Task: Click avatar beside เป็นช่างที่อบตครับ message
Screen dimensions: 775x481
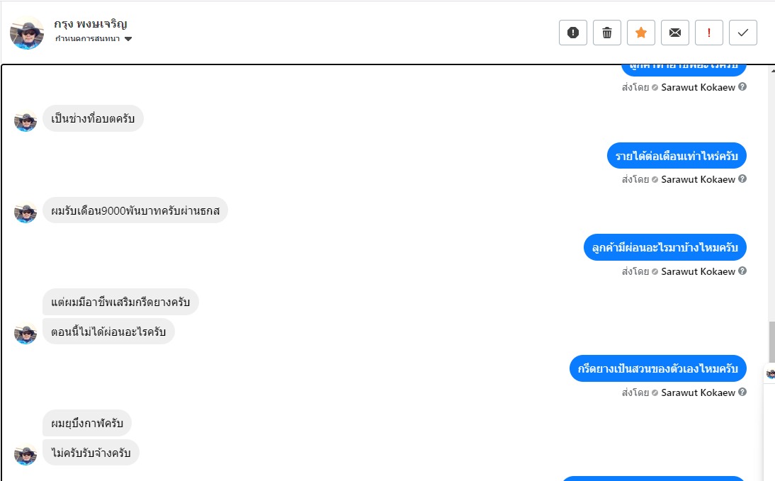Action: click(26, 120)
